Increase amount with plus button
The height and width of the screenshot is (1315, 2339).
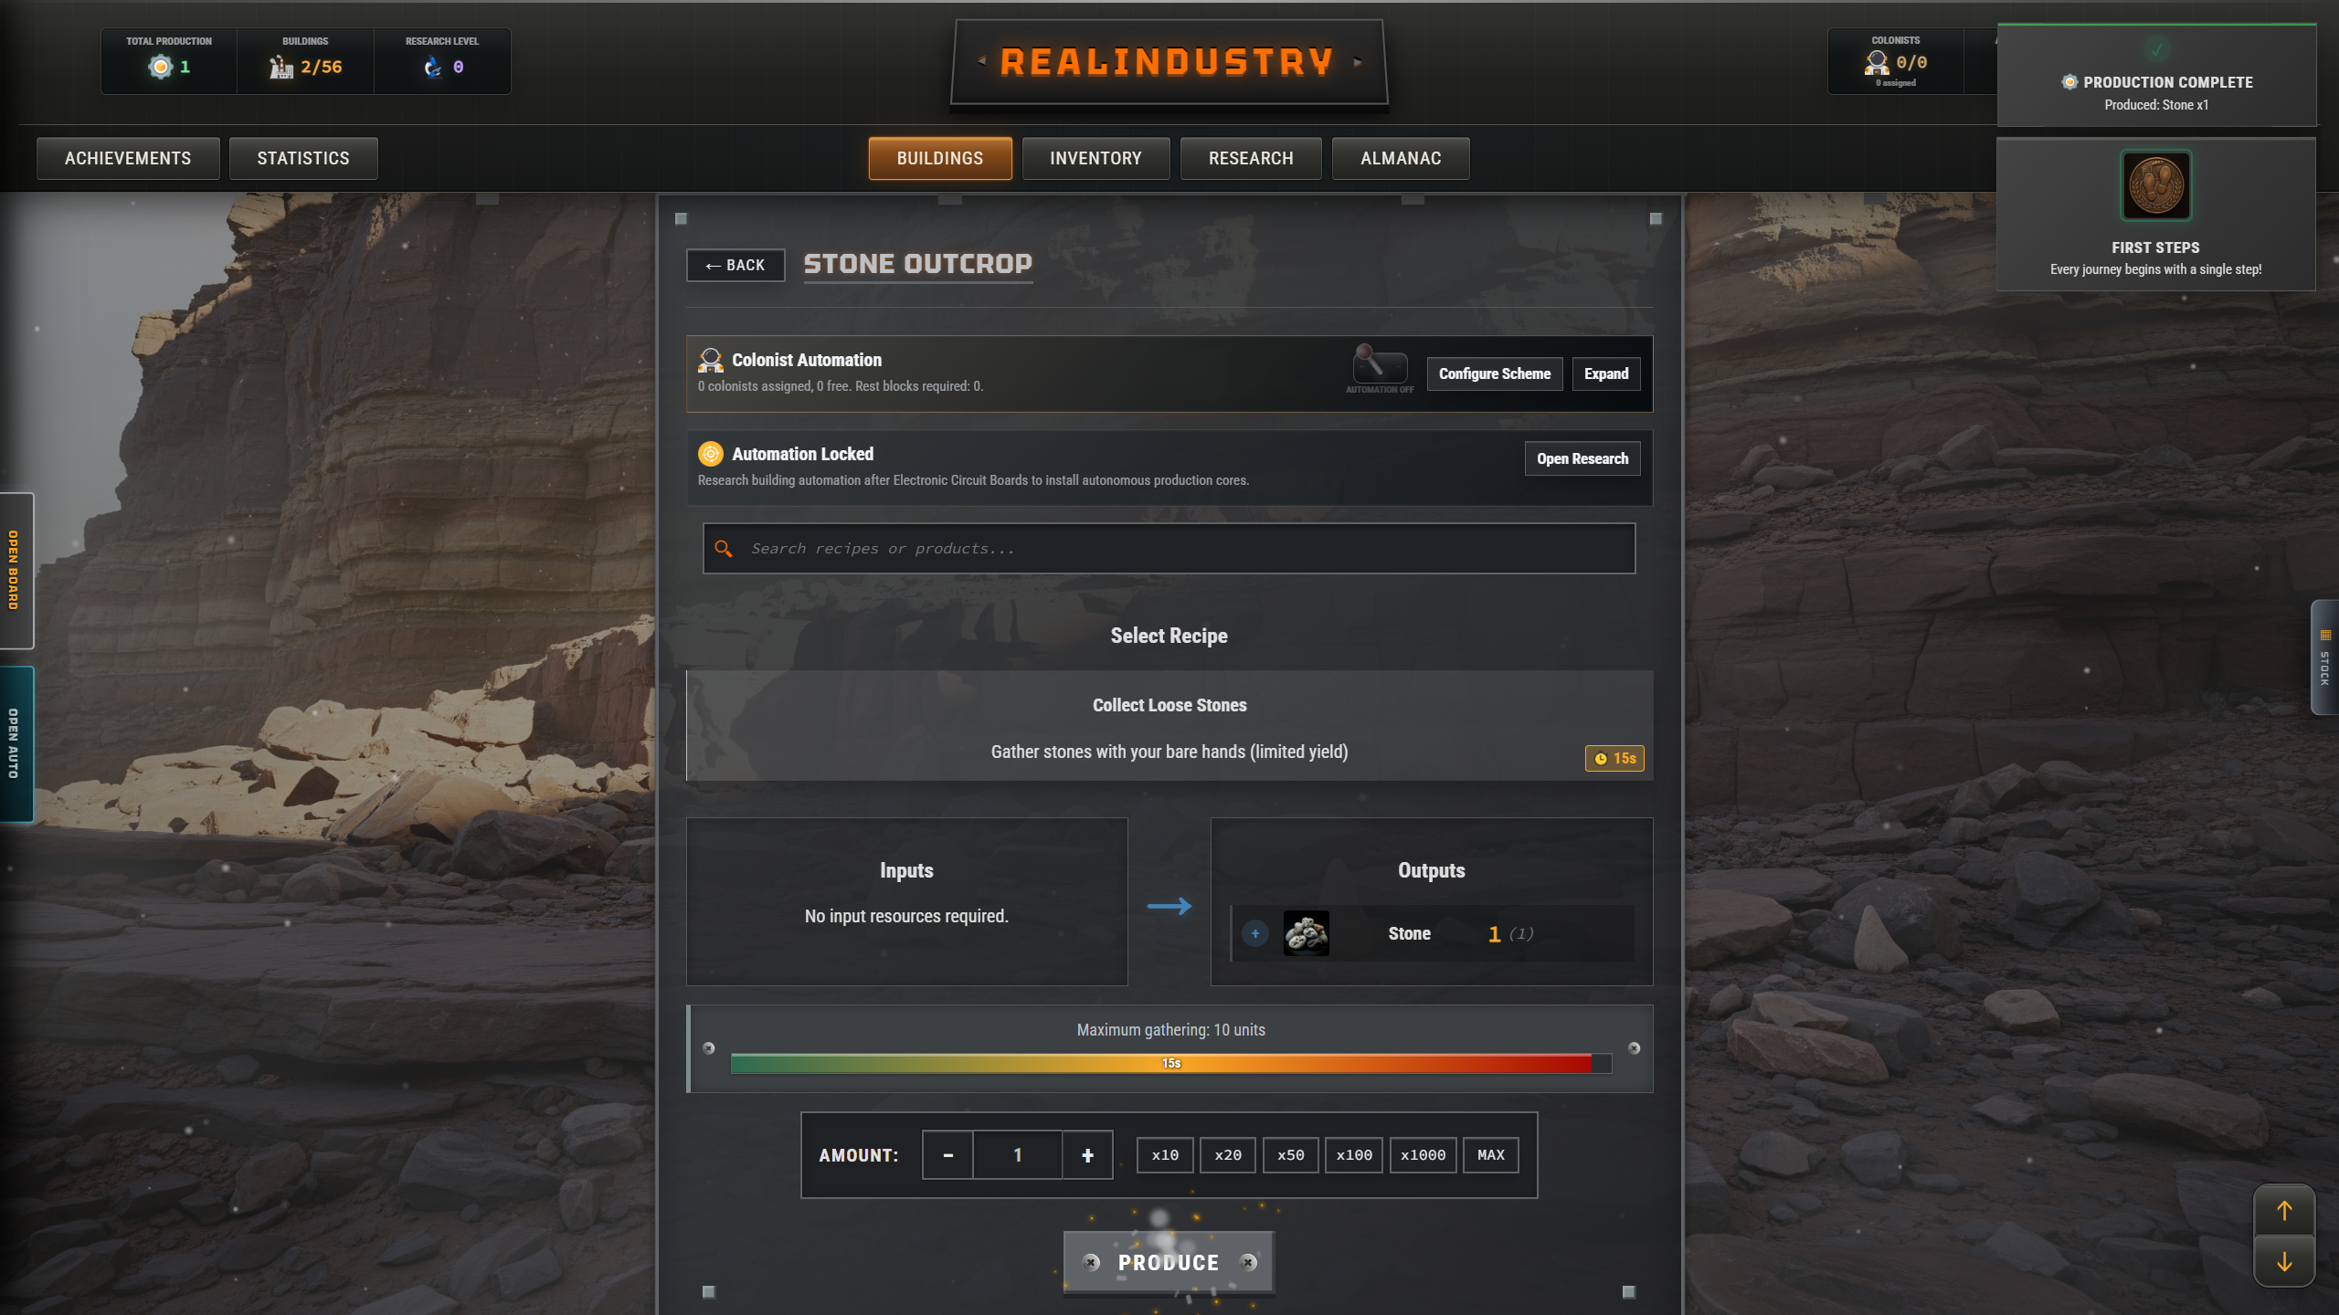click(x=1087, y=1155)
